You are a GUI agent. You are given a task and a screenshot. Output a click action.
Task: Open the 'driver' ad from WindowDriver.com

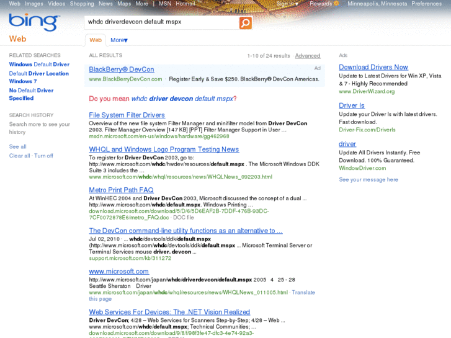(347, 144)
